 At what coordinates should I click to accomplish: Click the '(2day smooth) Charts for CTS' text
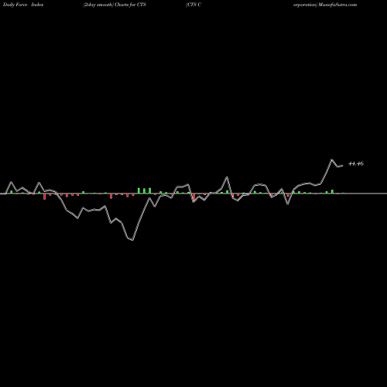point(115,5)
